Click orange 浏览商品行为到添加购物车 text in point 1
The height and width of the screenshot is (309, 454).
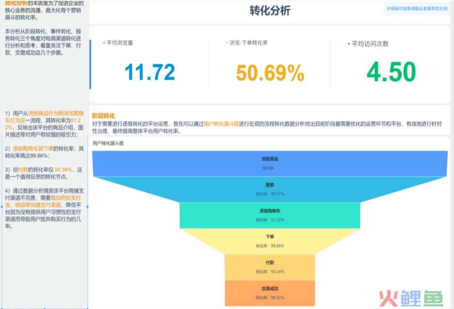click(44, 117)
